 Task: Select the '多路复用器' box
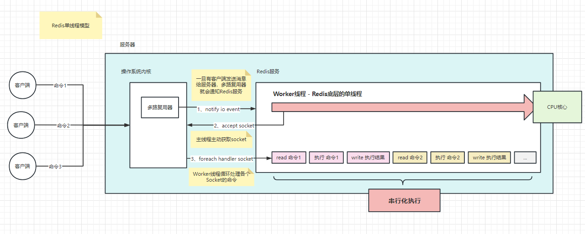160,107
